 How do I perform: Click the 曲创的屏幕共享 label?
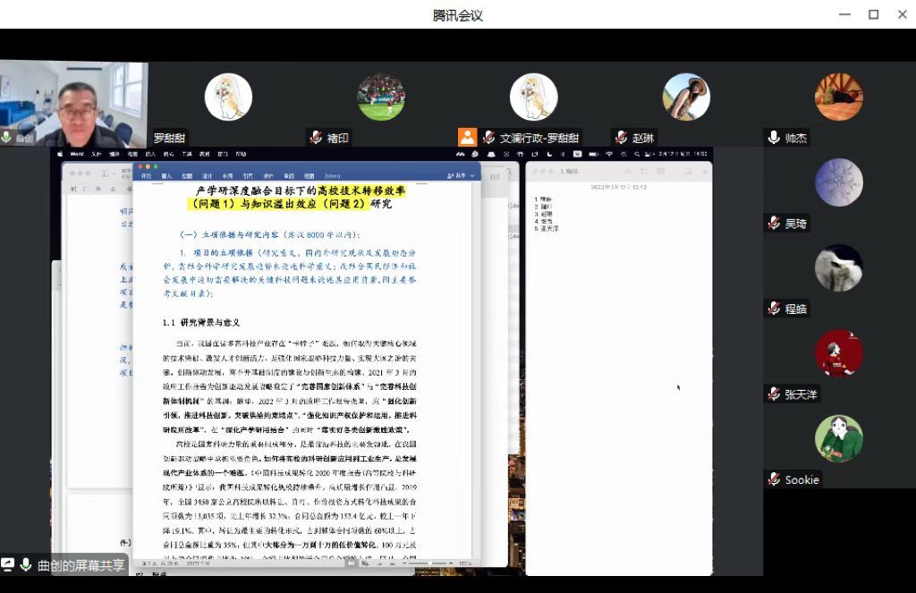click(x=81, y=565)
